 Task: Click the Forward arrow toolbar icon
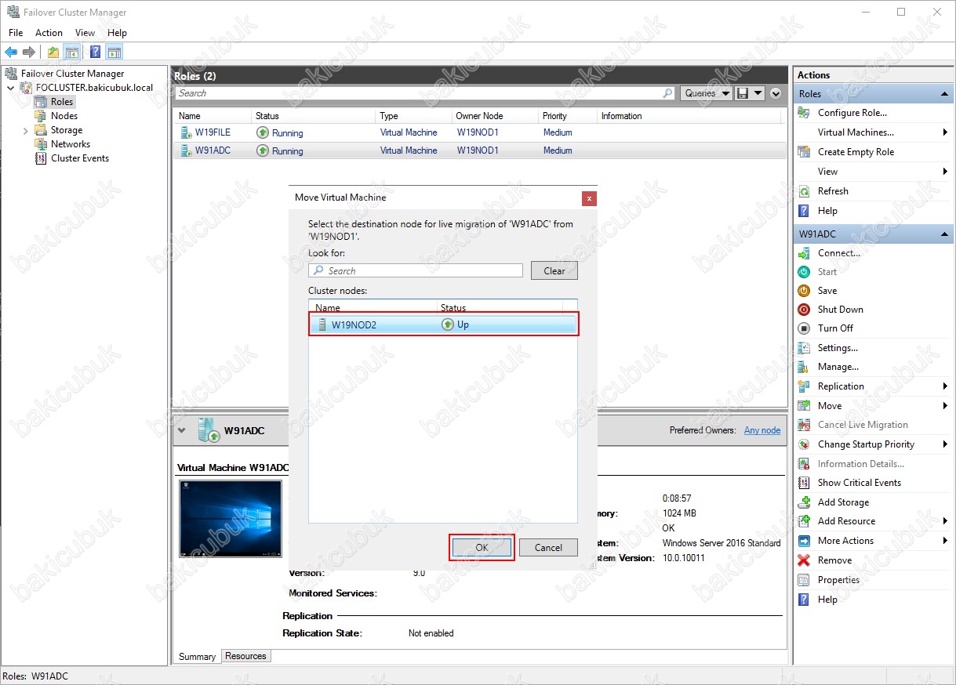pyautogui.click(x=29, y=53)
